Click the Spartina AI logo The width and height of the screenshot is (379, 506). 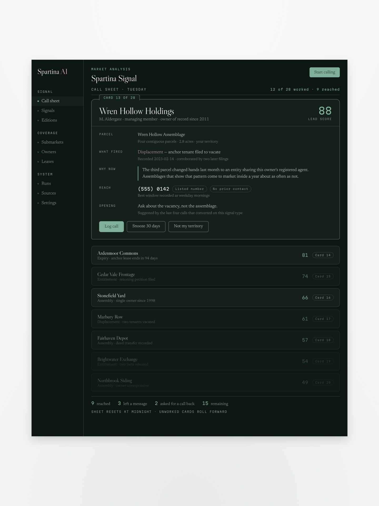coord(52,72)
